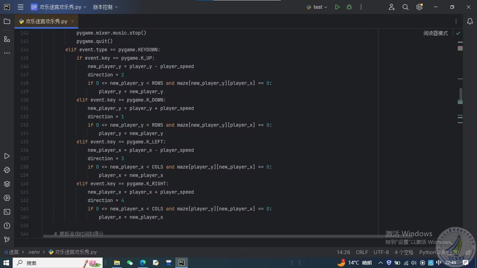
Task: Open the Git version control tool window
Action: 7,240
